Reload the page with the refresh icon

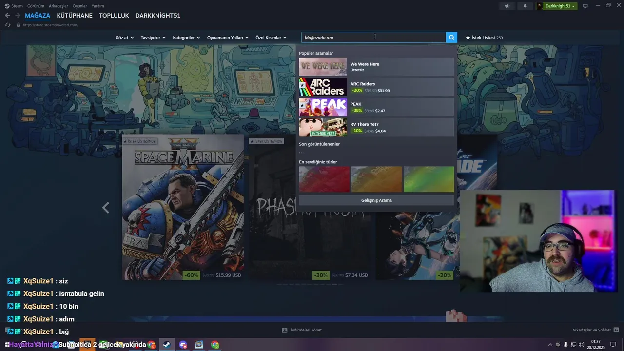pyautogui.click(x=7, y=25)
